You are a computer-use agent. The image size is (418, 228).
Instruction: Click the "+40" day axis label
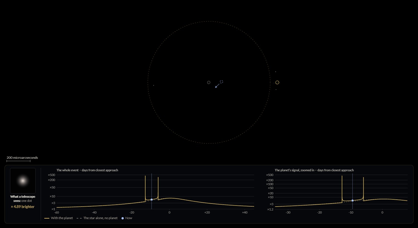(245, 212)
